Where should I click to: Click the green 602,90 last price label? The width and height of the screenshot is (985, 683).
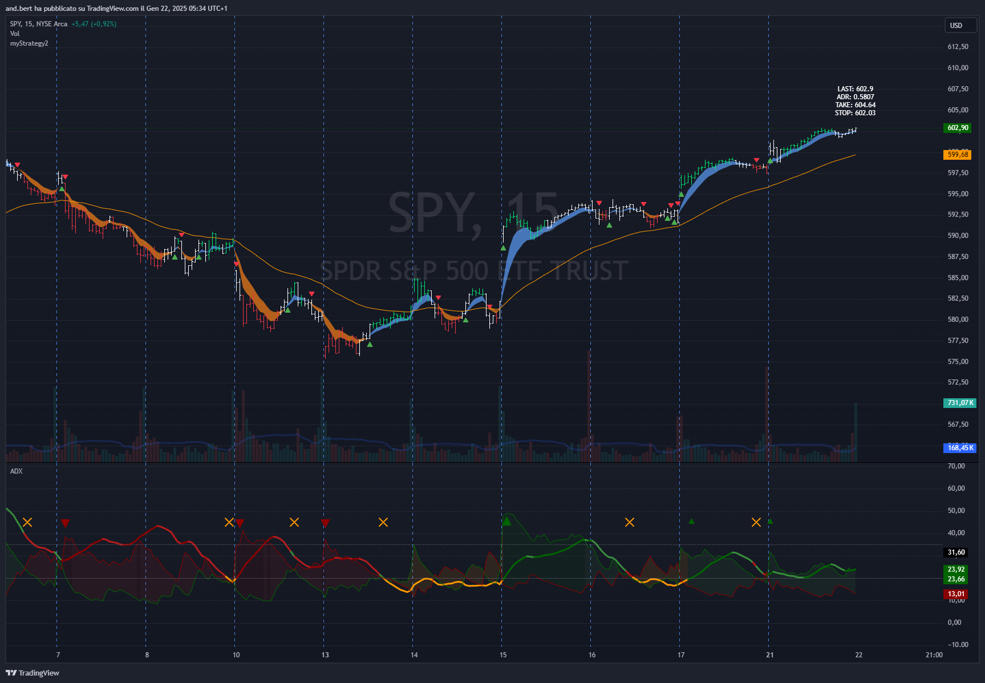coord(958,128)
